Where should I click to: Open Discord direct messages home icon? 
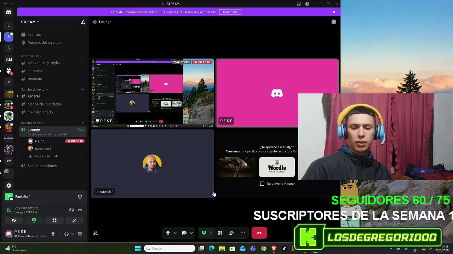[8, 12]
